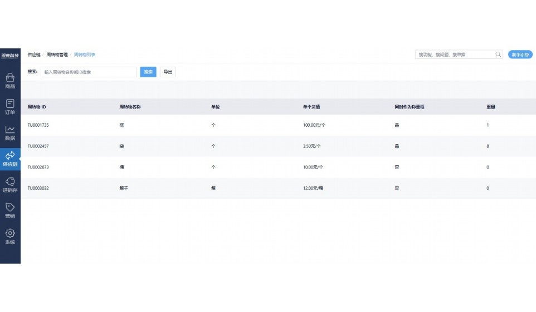The width and height of the screenshot is (536, 312).
Task: Click the 导出 export button
Action: [168, 72]
